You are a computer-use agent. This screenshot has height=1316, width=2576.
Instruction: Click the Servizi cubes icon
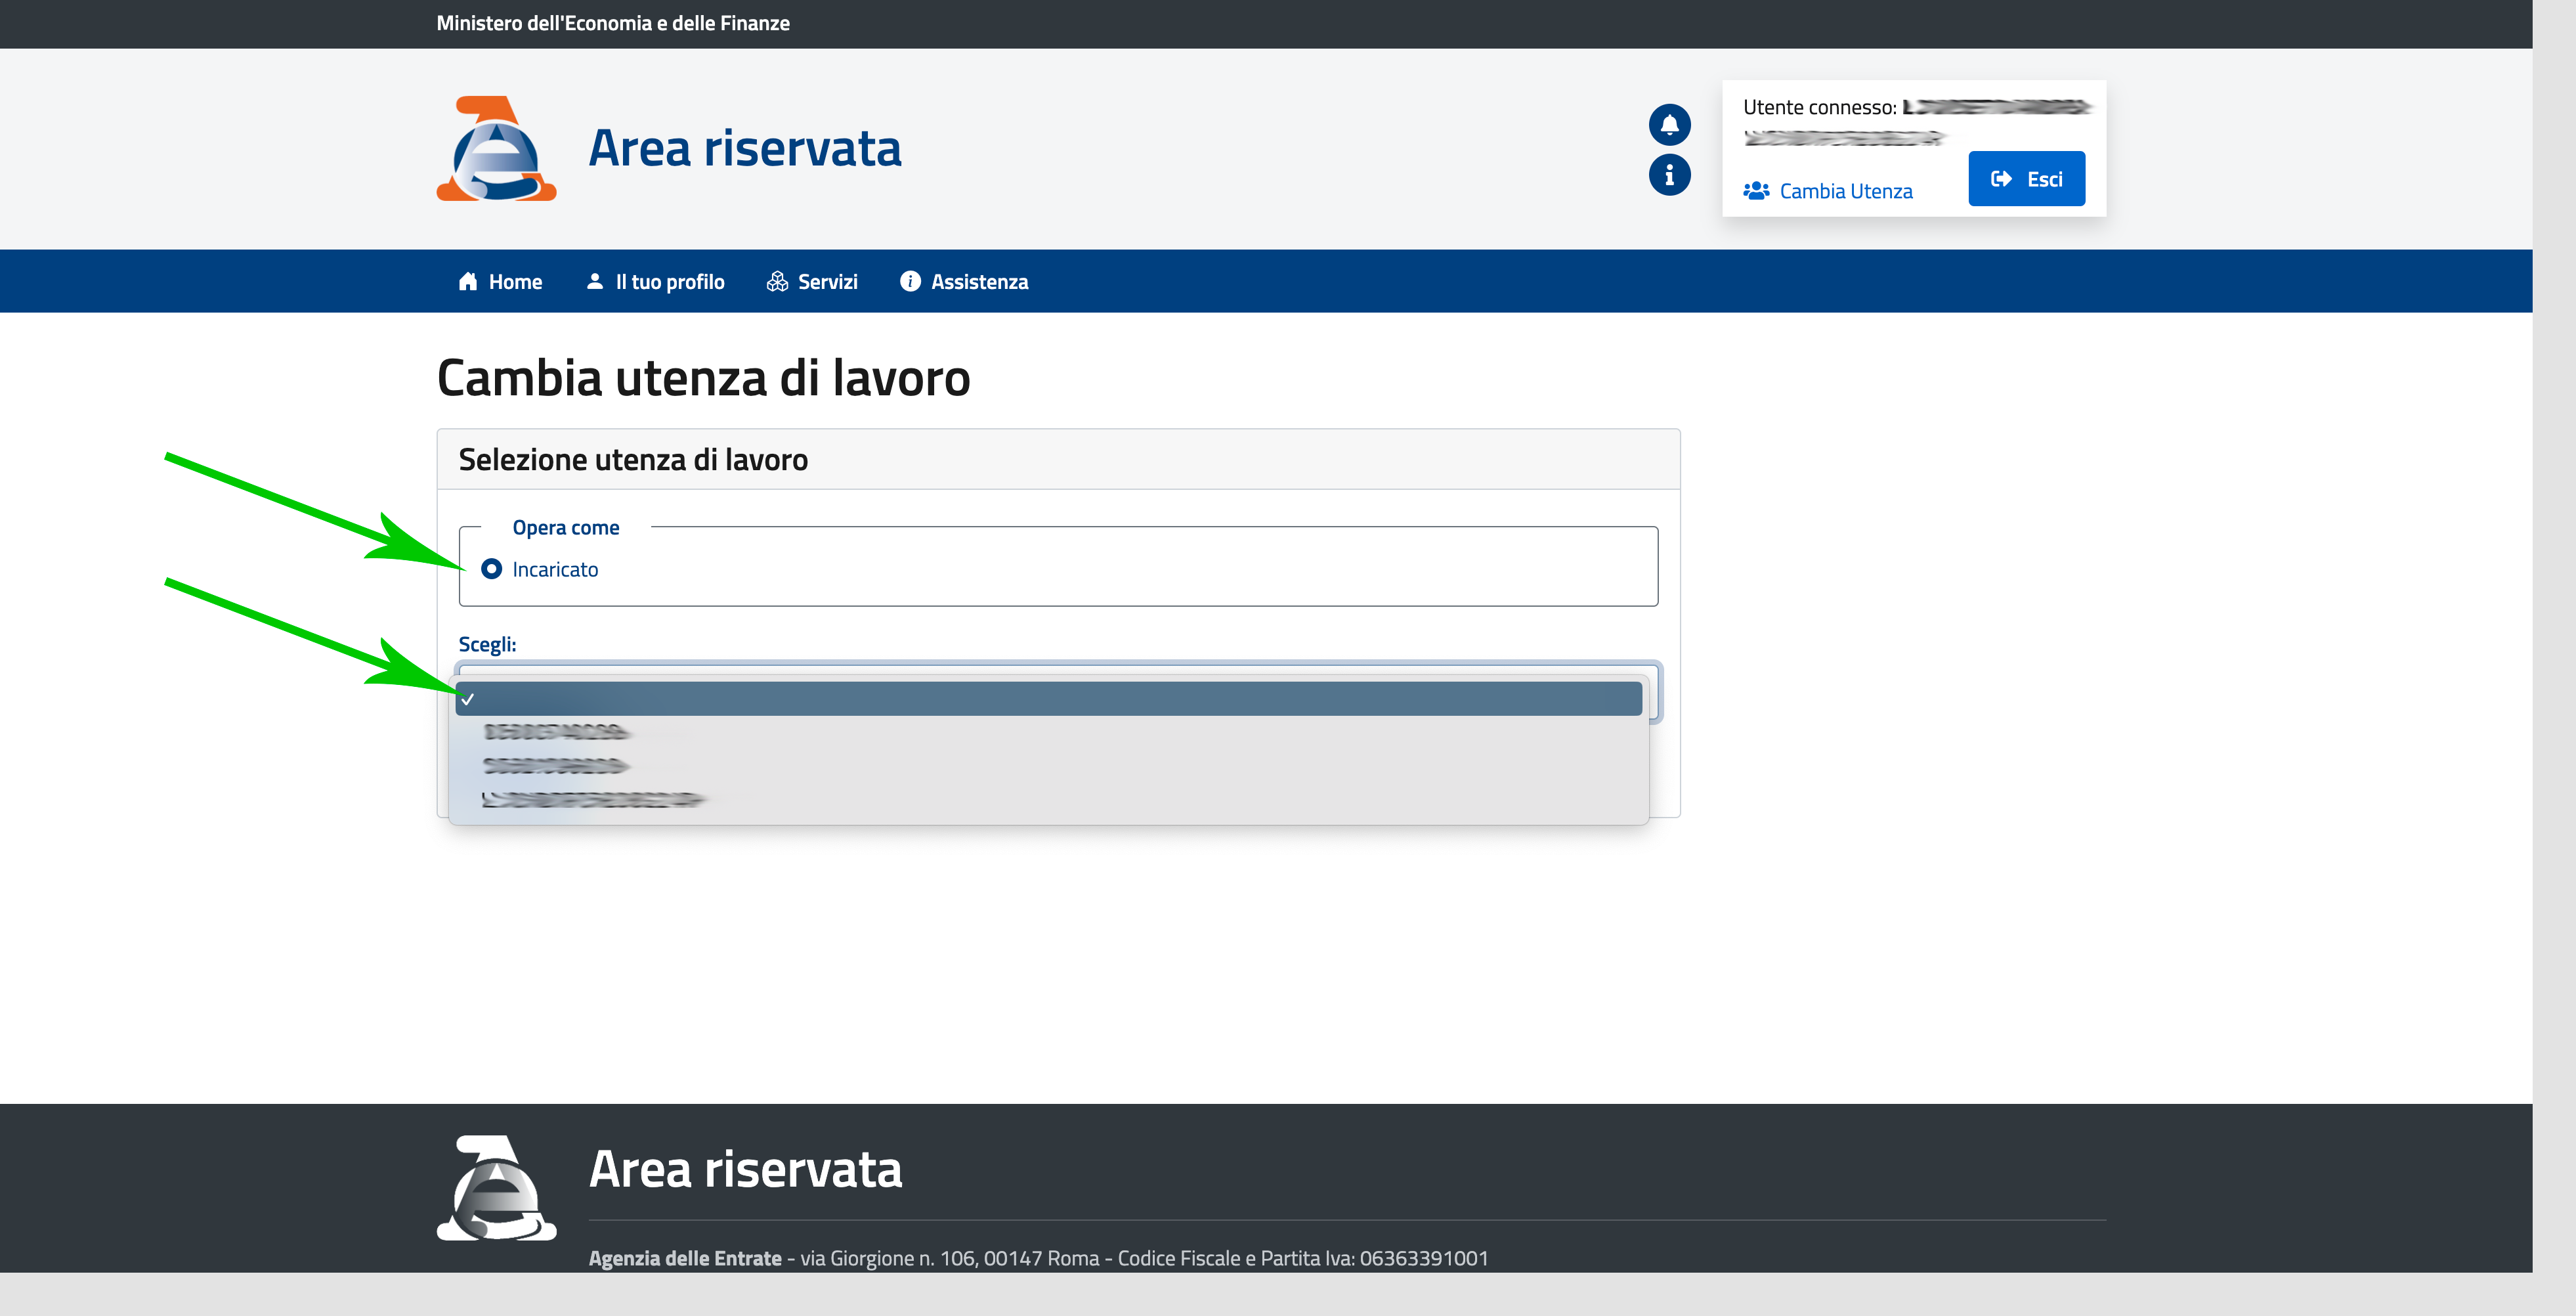click(777, 282)
